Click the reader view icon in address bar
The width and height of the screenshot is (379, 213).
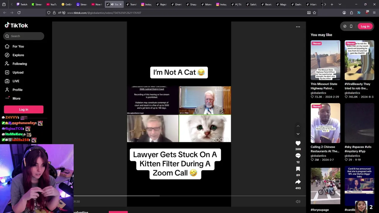tap(309, 13)
